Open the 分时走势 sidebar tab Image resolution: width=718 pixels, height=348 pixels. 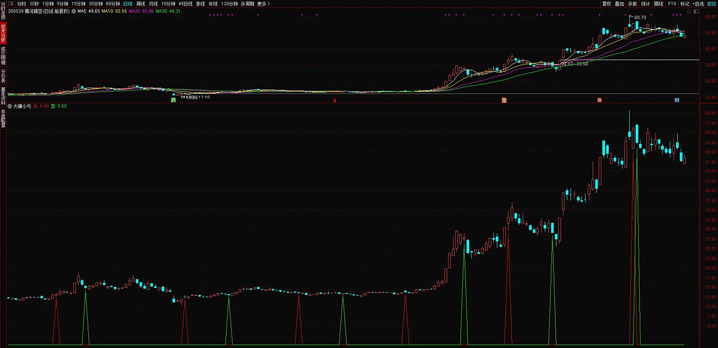[3, 10]
